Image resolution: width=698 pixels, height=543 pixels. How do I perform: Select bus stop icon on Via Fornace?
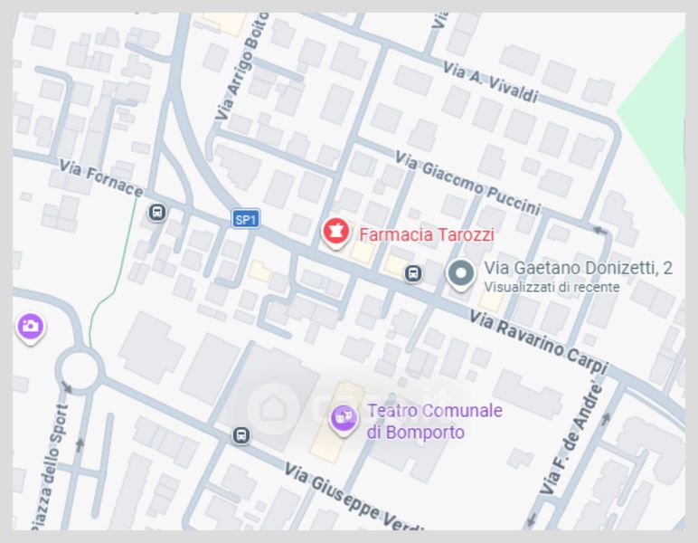coord(156,212)
